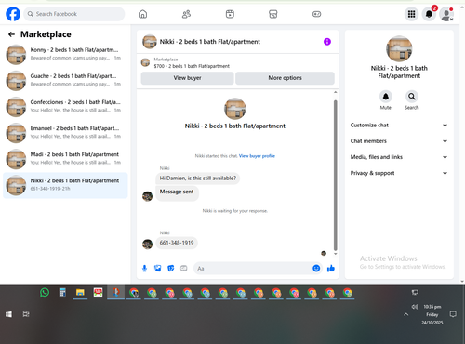Open the Marketplace storefront icon
465x344 pixels.
[x=272, y=14]
